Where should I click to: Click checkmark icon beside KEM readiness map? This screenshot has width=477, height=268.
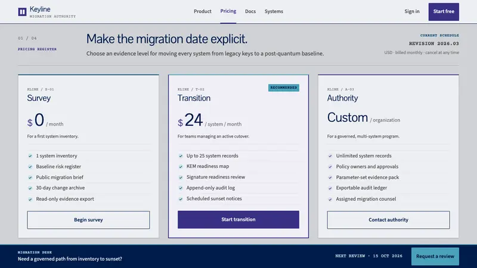181,167
